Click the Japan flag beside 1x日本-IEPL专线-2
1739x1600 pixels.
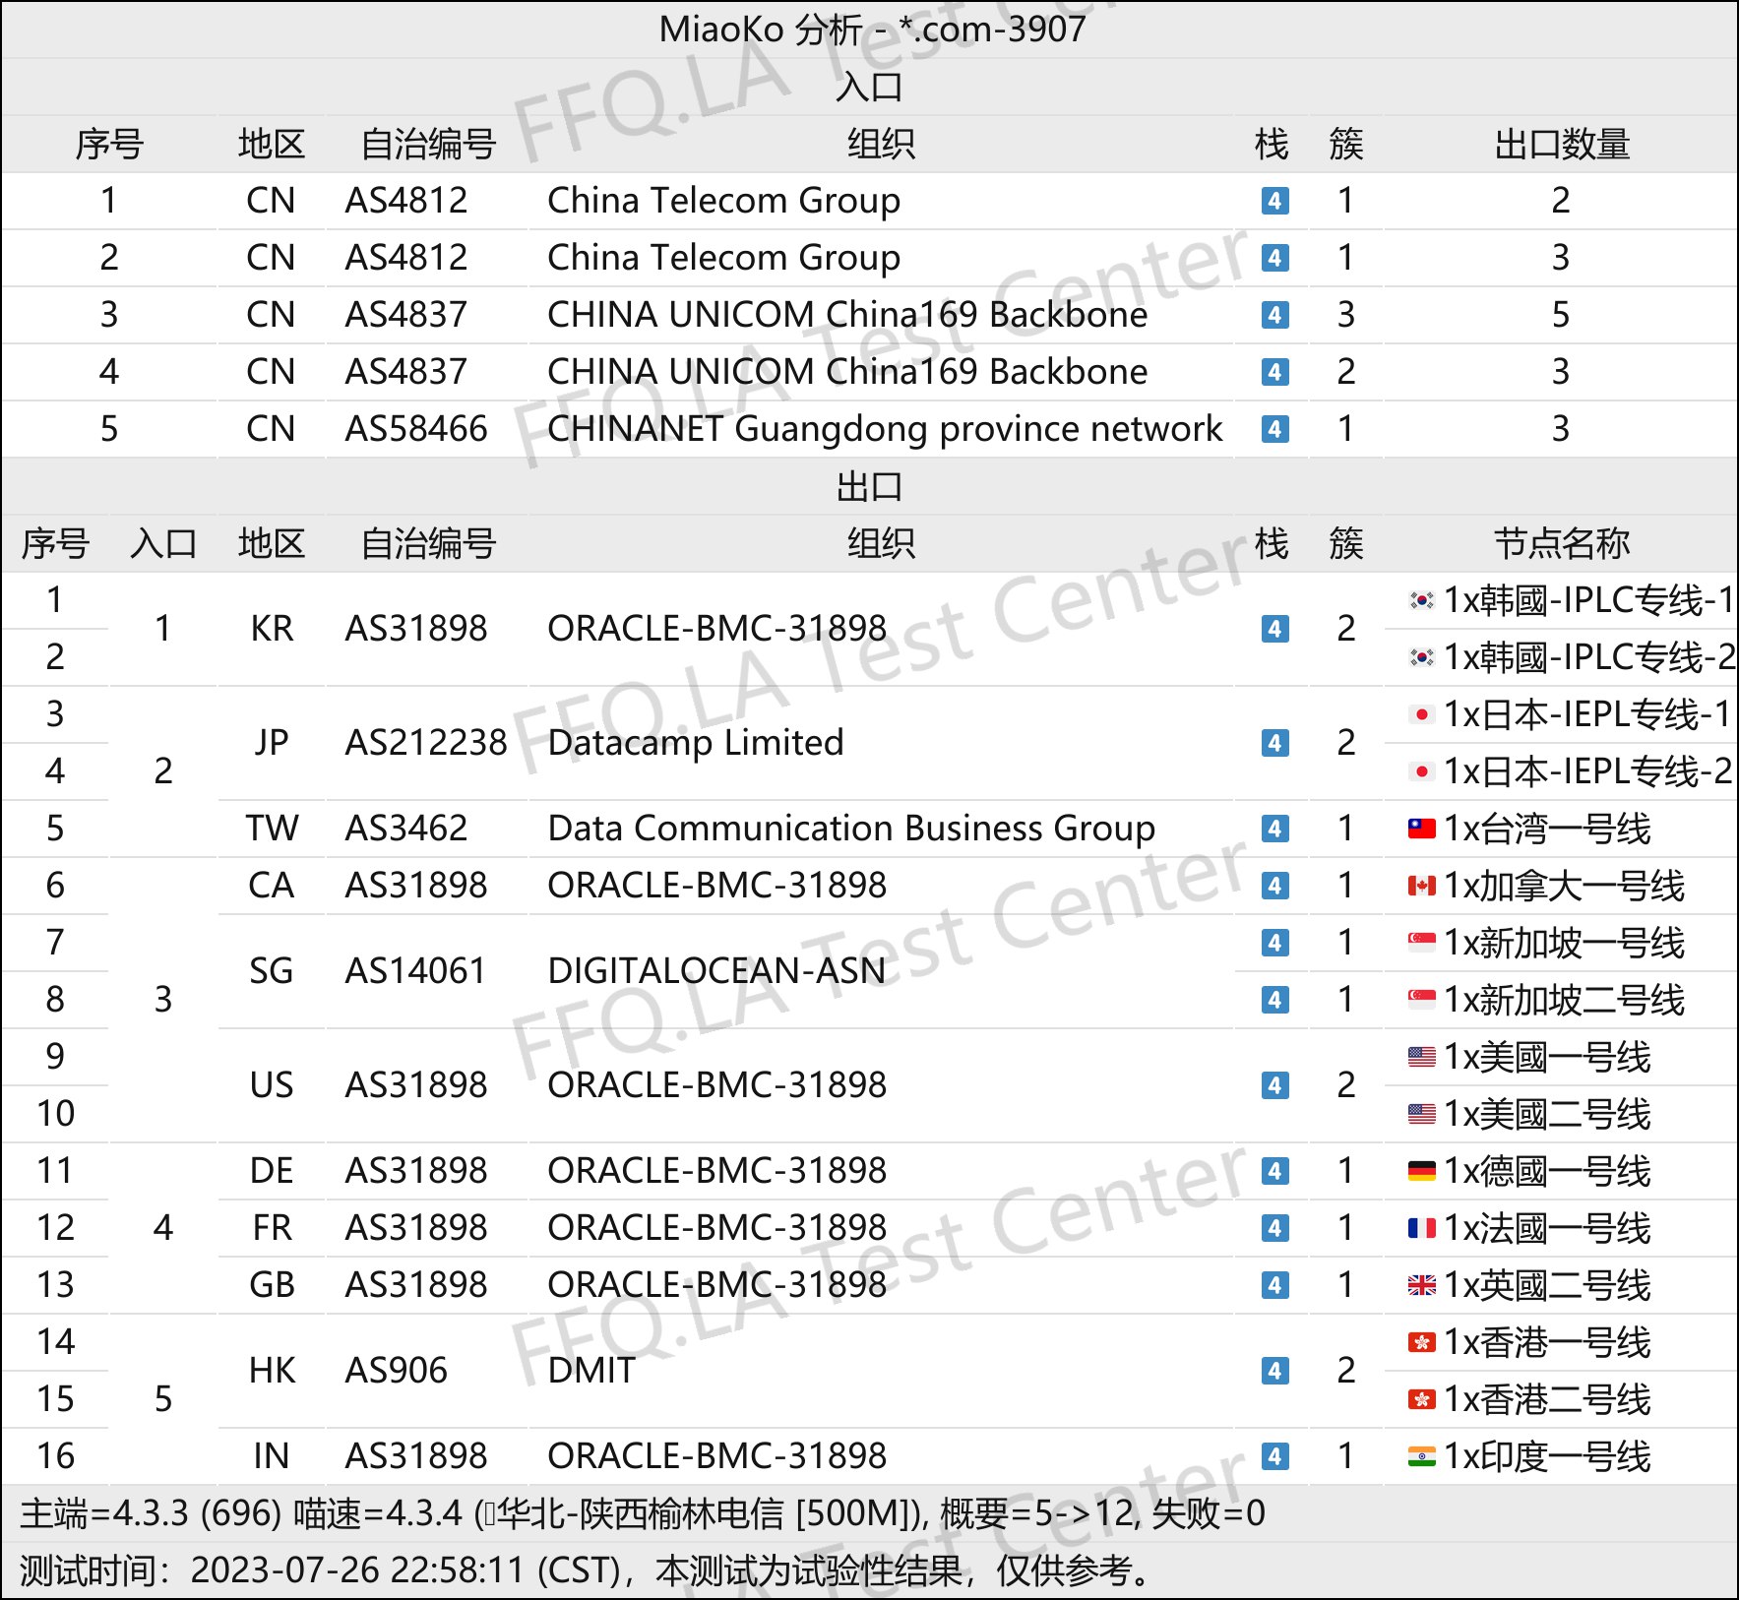pyautogui.click(x=1421, y=770)
